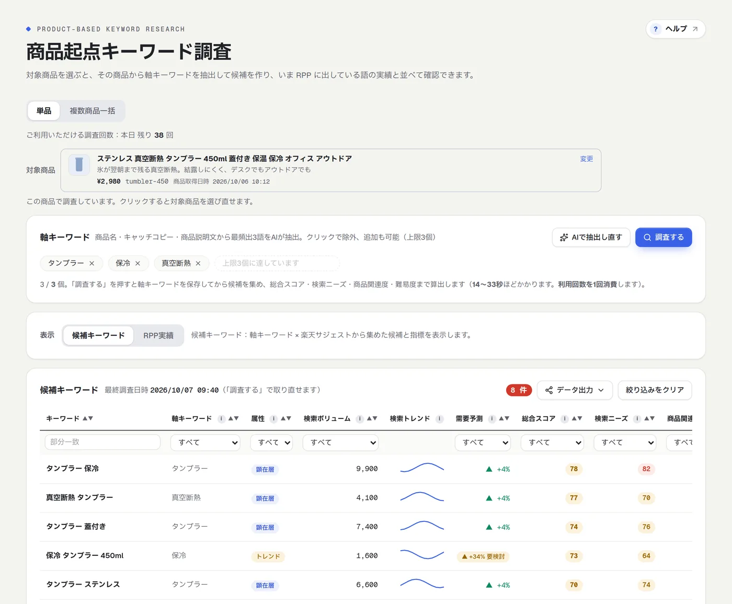
Task: Click info icon beside 検索ニーズ header
Action: tap(637, 419)
